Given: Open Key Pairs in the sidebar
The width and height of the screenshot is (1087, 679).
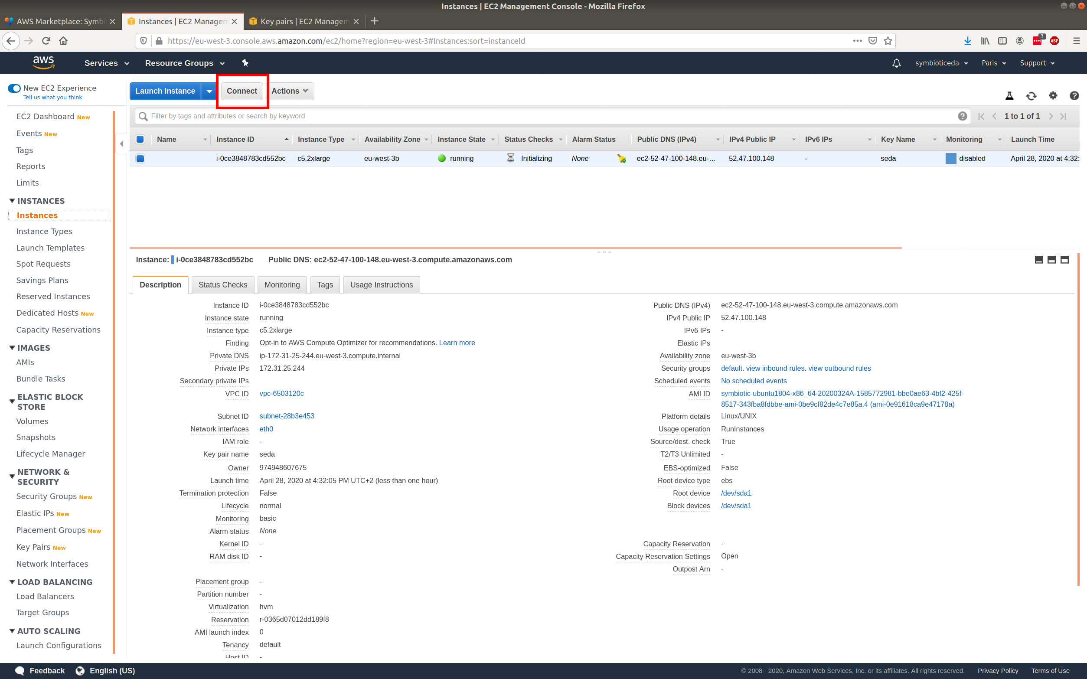Looking at the screenshot, I should (x=33, y=547).
